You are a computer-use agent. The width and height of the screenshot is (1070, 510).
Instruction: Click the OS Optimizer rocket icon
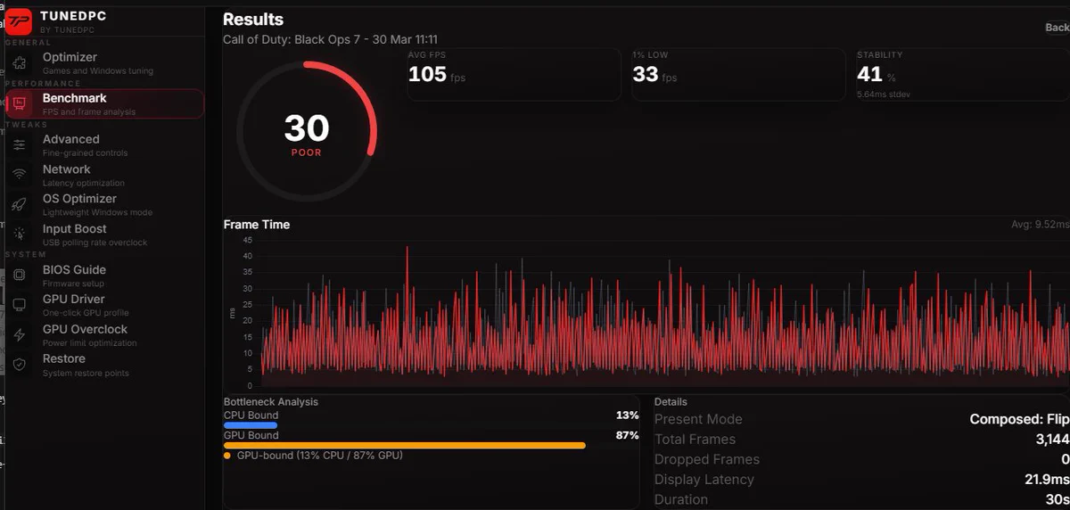pos(19,205)
